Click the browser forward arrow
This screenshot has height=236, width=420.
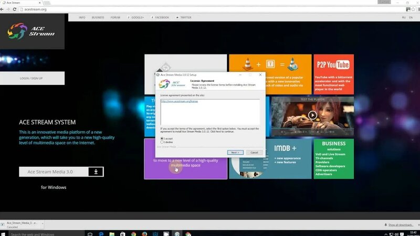pos(8,9)
